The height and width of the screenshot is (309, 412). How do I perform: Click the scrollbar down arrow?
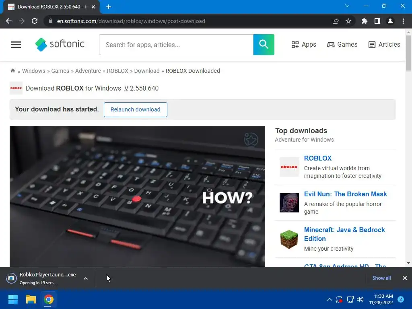click(x=408, y=263)
